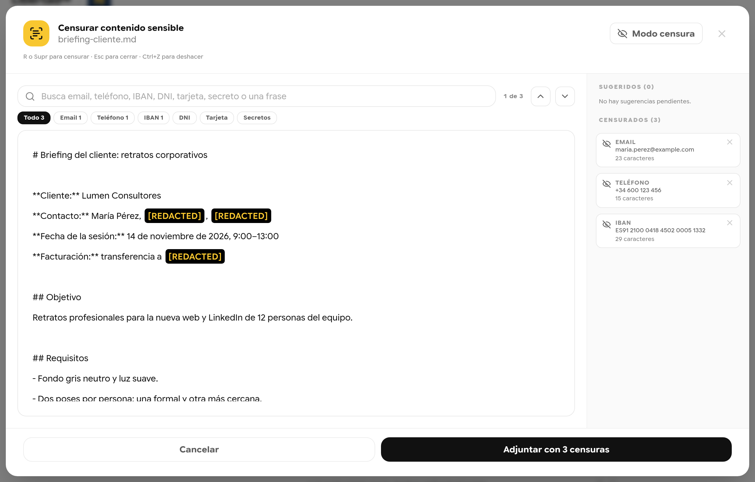The image size is (755, 482).
Task: Click the '1 de 3' match counter
Action: tap(513, 96)
